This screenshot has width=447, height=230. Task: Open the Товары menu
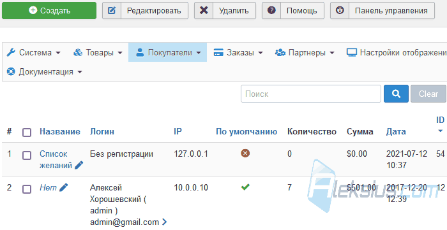click(x=98, y=53)
